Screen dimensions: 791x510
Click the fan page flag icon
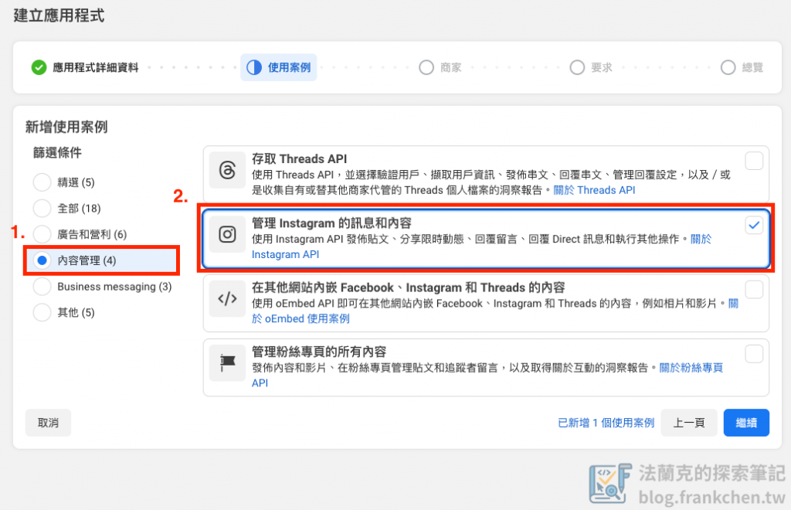click(228, 362)
